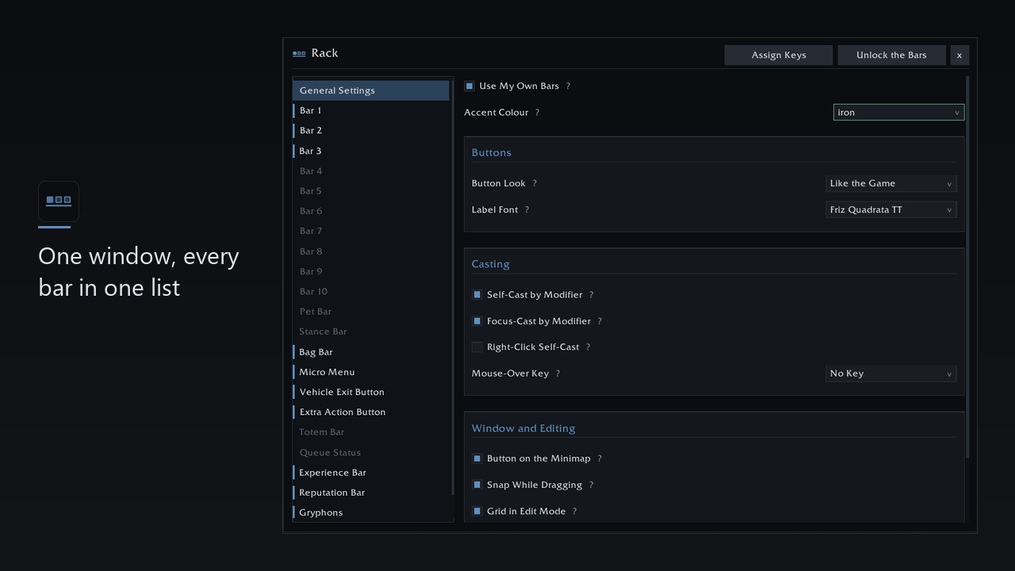Select Experience Bar entry
The width and height of the screenshot is (1015, 571).
coord(371,473)
